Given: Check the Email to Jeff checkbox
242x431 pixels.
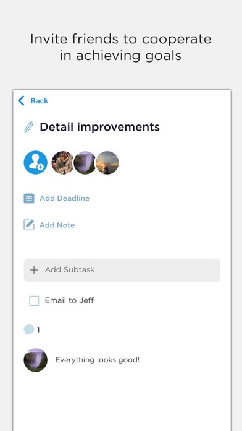Looking at the screenshot, I should pyautogui.click(x=34, y=301).
